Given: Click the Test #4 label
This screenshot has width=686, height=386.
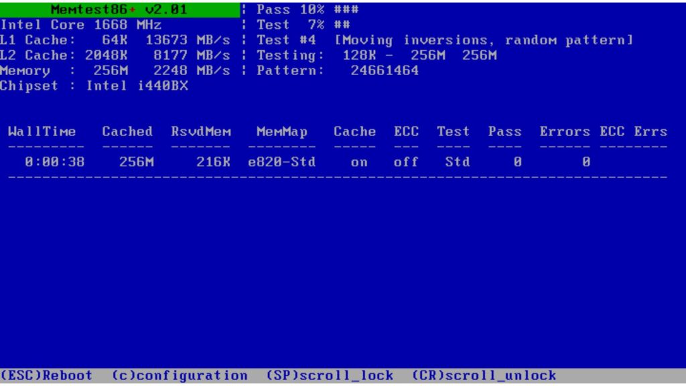Looking at the screenshot, I should (x=286, y=40).
